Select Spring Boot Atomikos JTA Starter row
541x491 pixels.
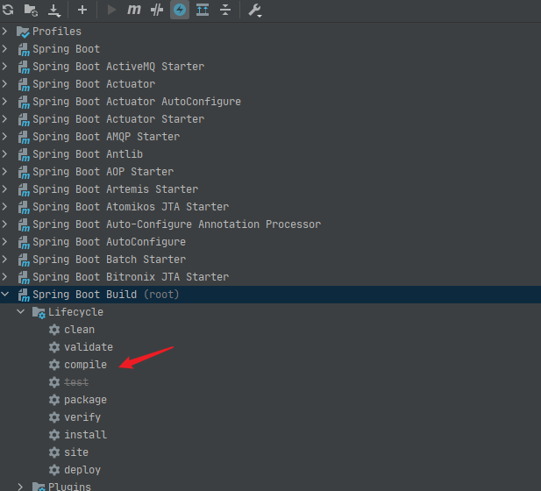tap(270, 207)
